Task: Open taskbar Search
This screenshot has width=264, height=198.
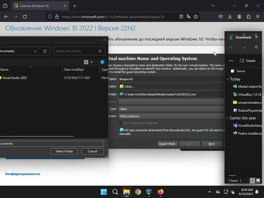Action: [x=115, y=192]
